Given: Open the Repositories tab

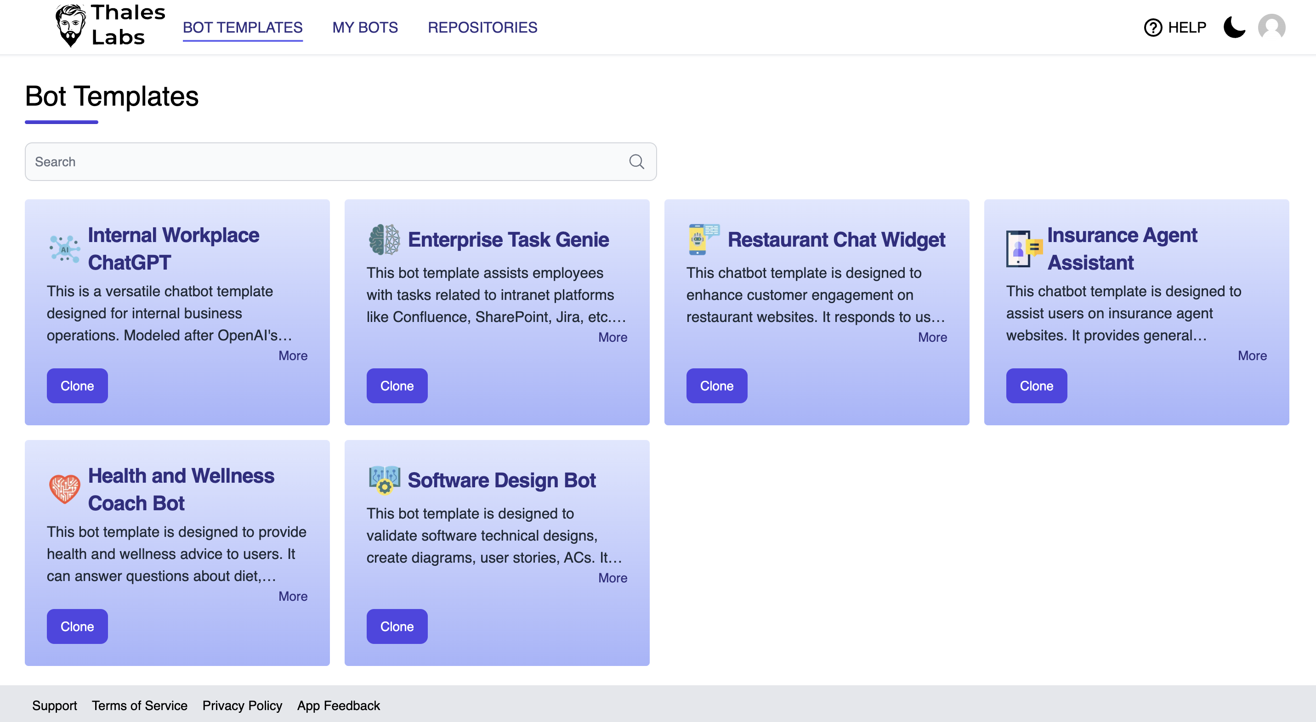Looking at the screenshot, I should pyautogui.click(x=482, y=28).
